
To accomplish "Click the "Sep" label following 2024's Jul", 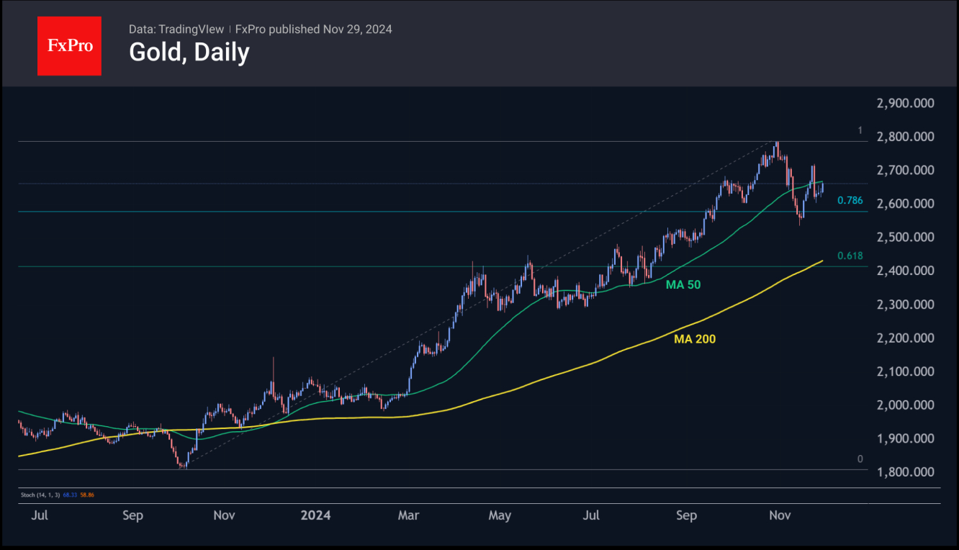I will click(687, 515).
